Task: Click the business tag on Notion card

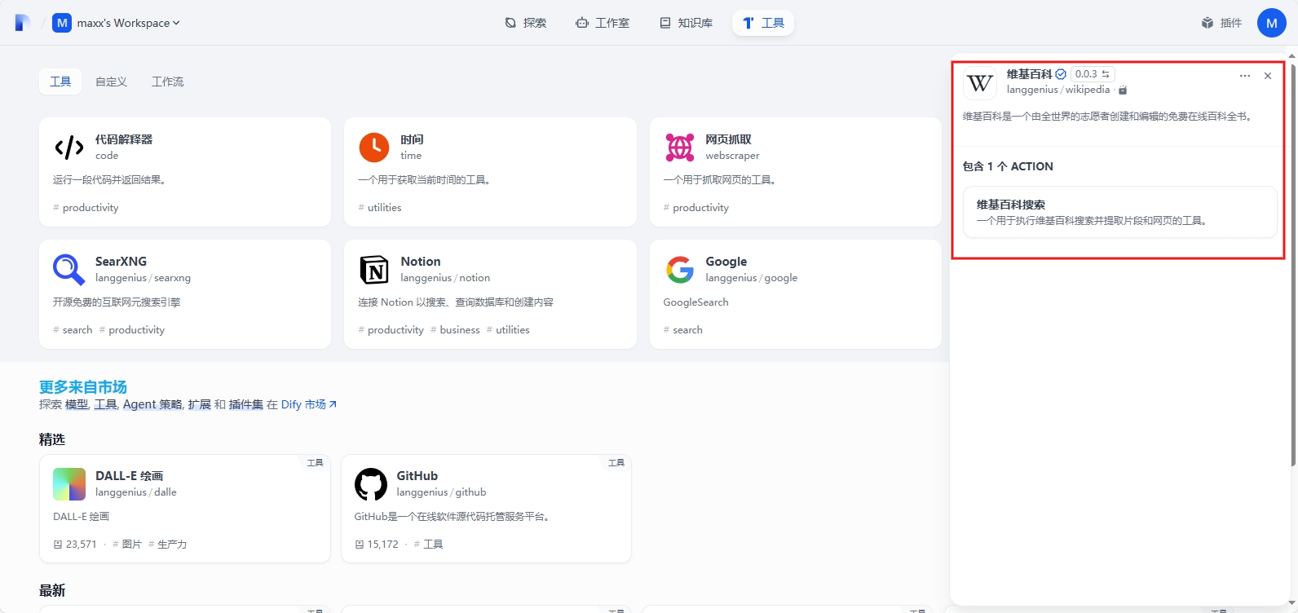Action: click(455, 330)
